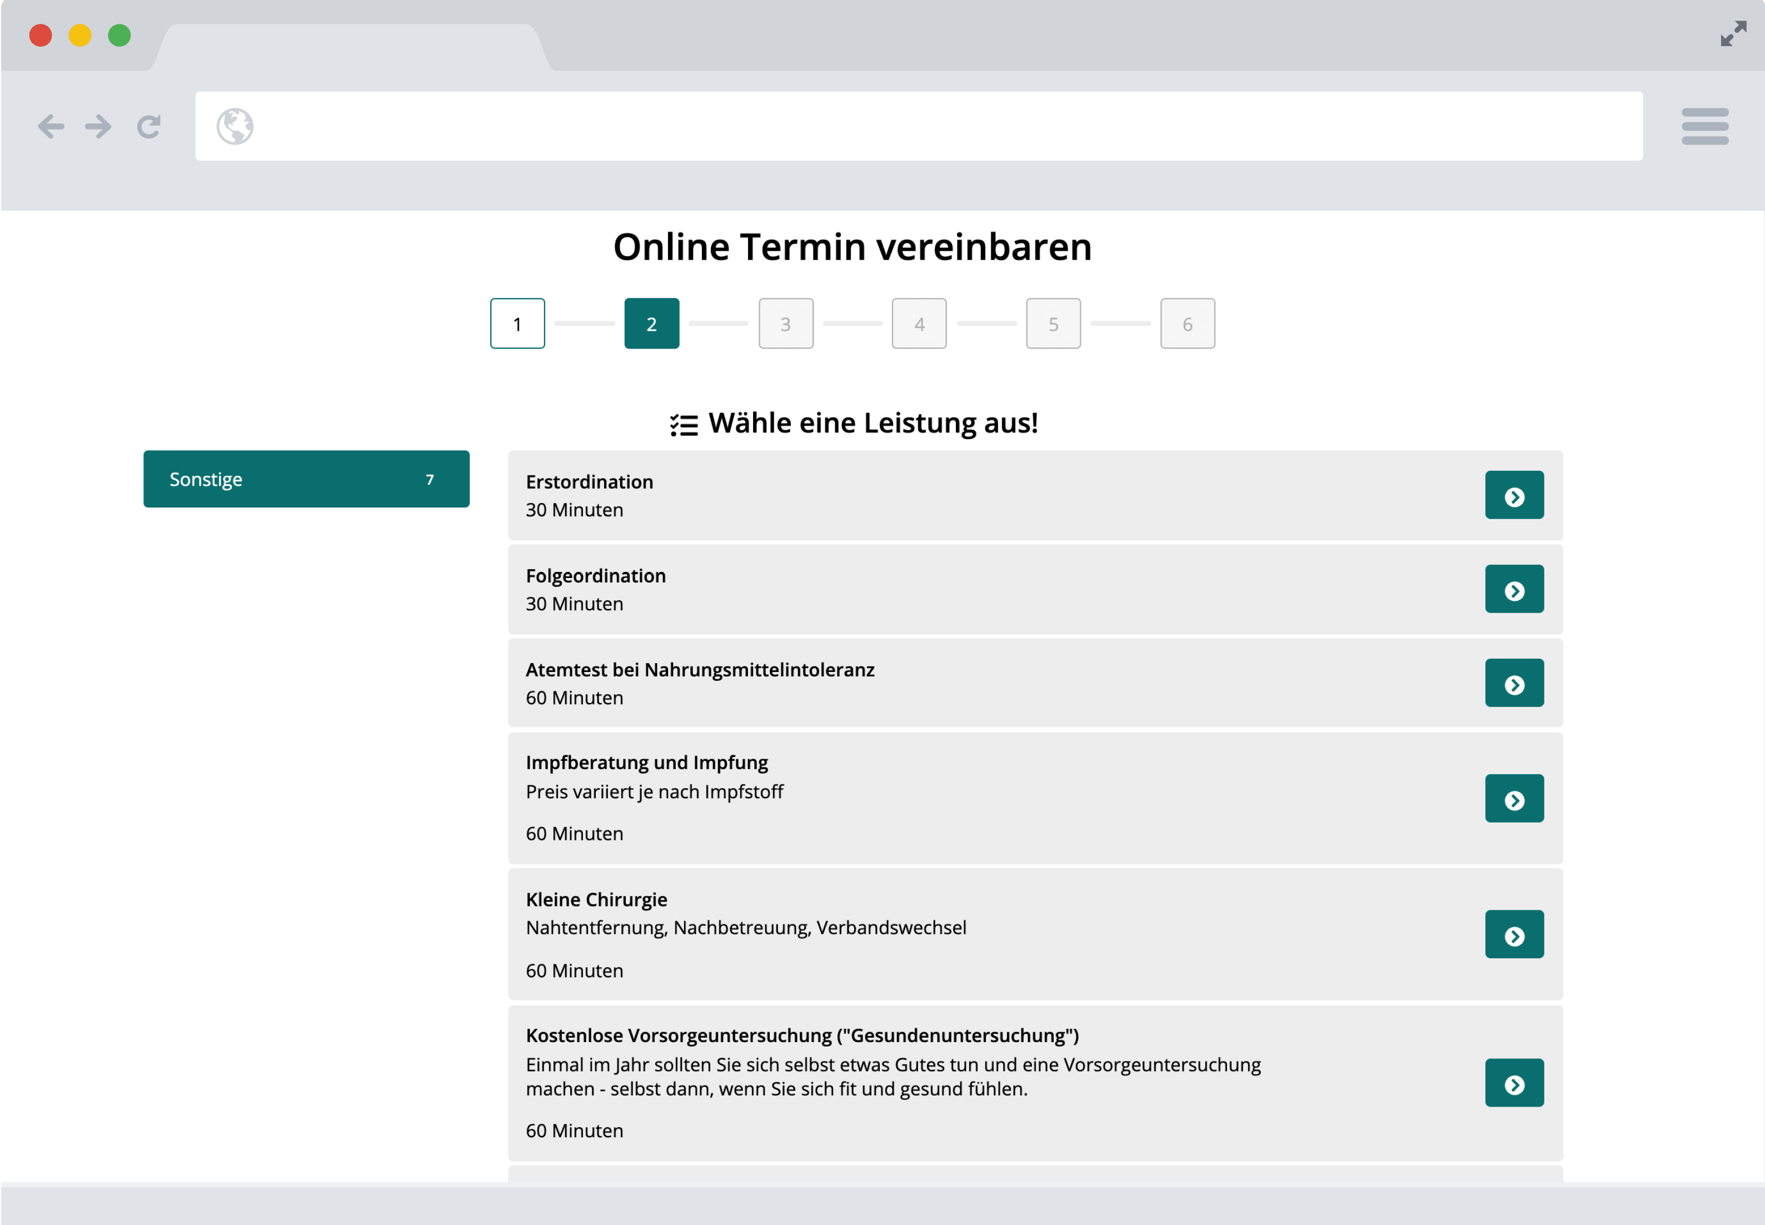Viewport: 1765px width, 1225px height.
Task: Click the 'Wähle eine Leistung aus!' heading
Action: tap(872, 423)
